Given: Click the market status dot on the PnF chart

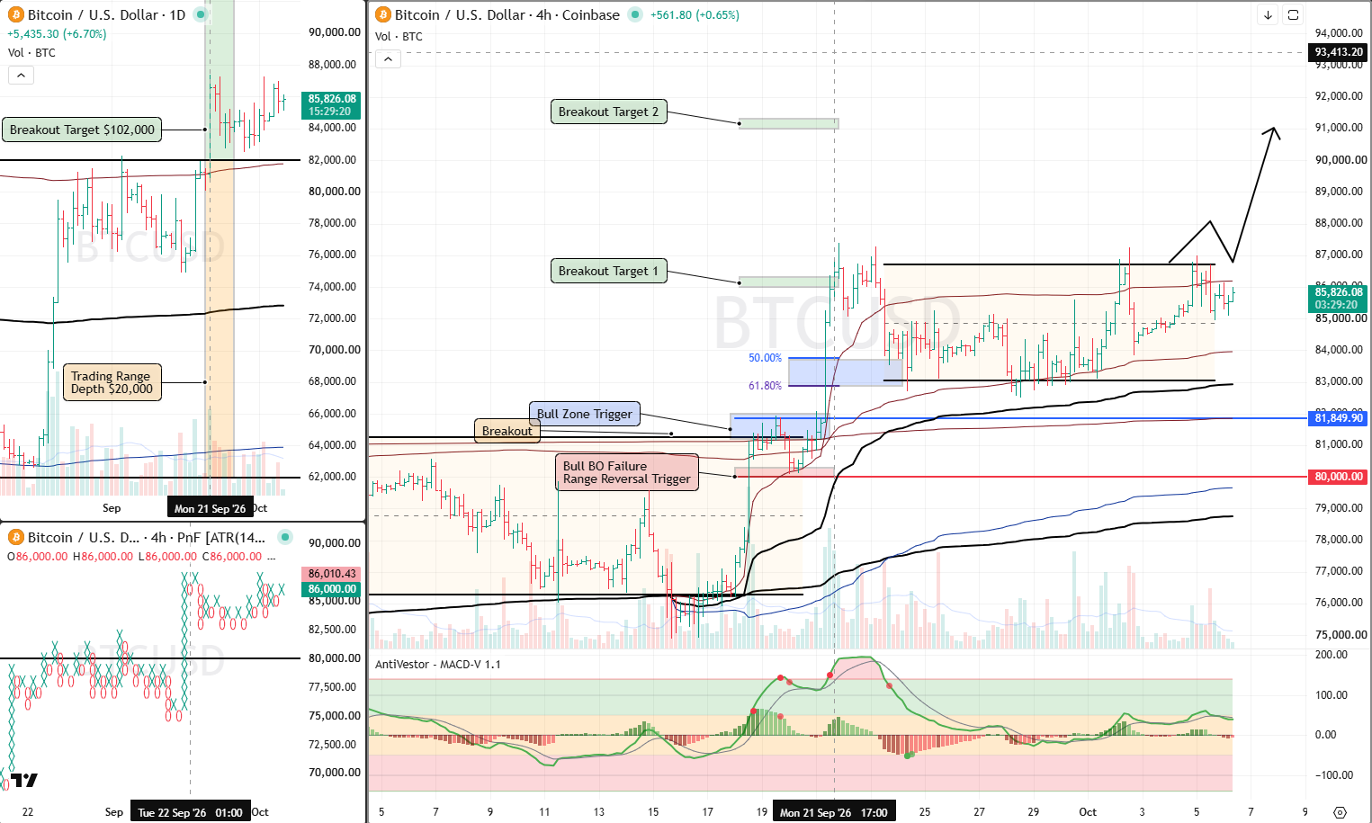Looking at the screenshot, I should click(x=285, y=538).
